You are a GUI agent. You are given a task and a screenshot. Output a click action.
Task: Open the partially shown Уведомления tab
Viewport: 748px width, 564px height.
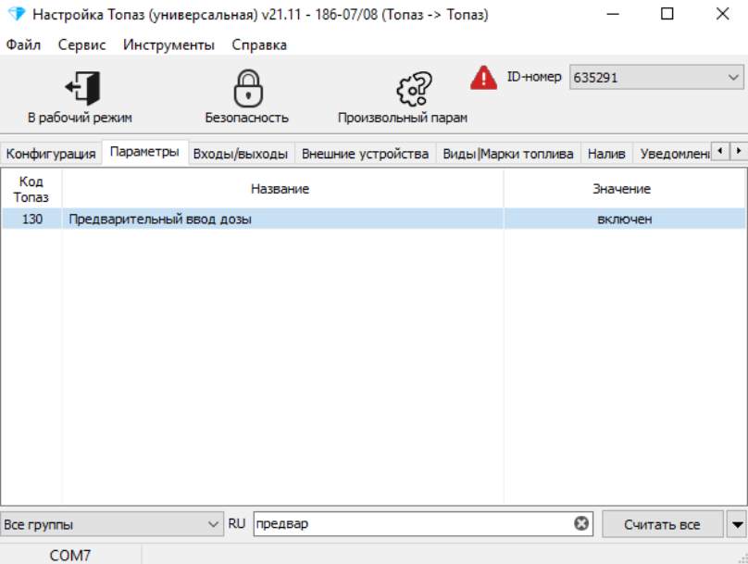[x=674, y=154]
